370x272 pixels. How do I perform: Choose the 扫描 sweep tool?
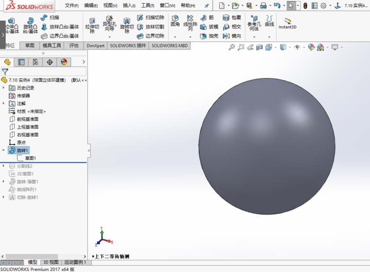point(50,17)
